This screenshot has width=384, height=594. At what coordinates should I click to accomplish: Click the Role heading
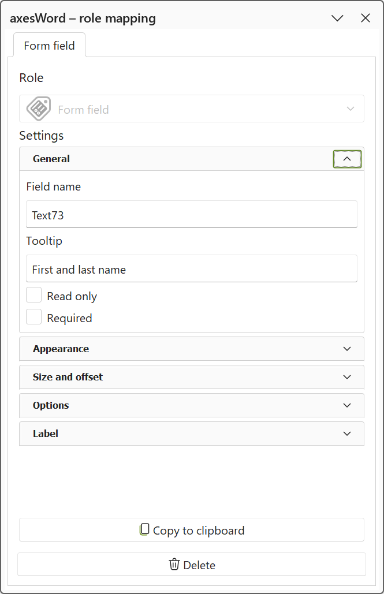point(31,78)
